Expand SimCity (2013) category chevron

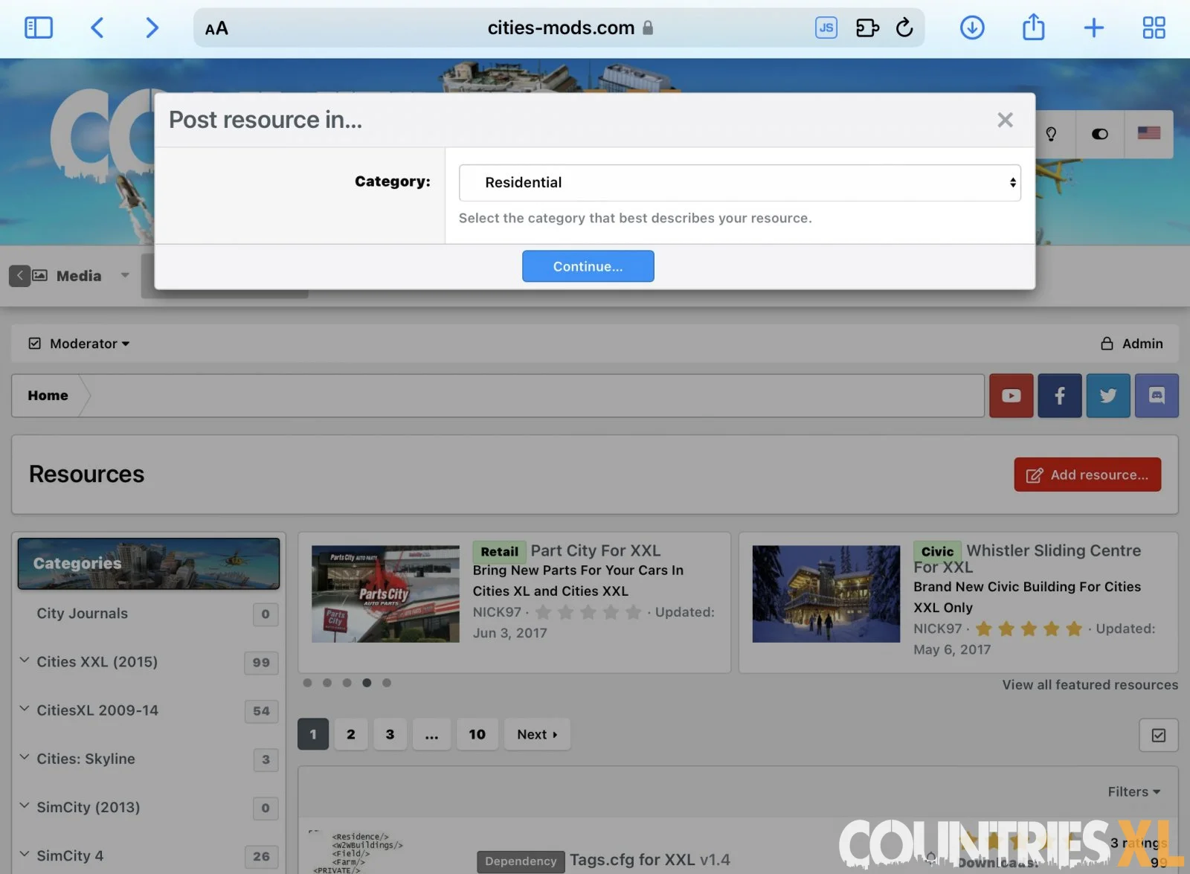(x=24, y=806)
